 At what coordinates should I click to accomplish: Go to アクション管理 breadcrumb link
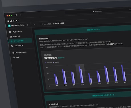point(46,24)
